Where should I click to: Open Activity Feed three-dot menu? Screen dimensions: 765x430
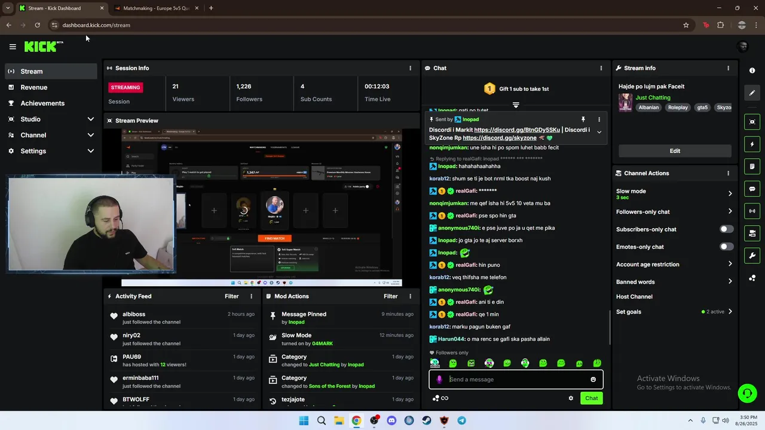(251, 296)
